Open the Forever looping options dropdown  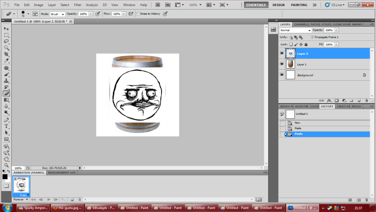click(21, 200)
